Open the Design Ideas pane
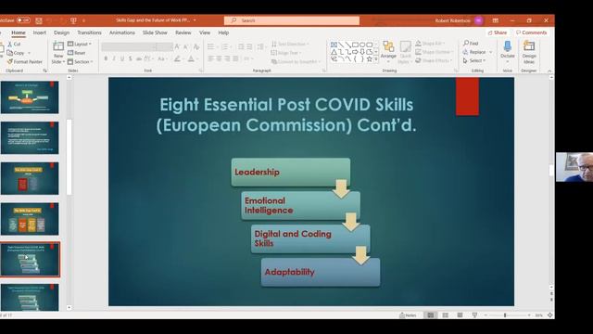This screenshot has width=593, height=334. (529, 52)
